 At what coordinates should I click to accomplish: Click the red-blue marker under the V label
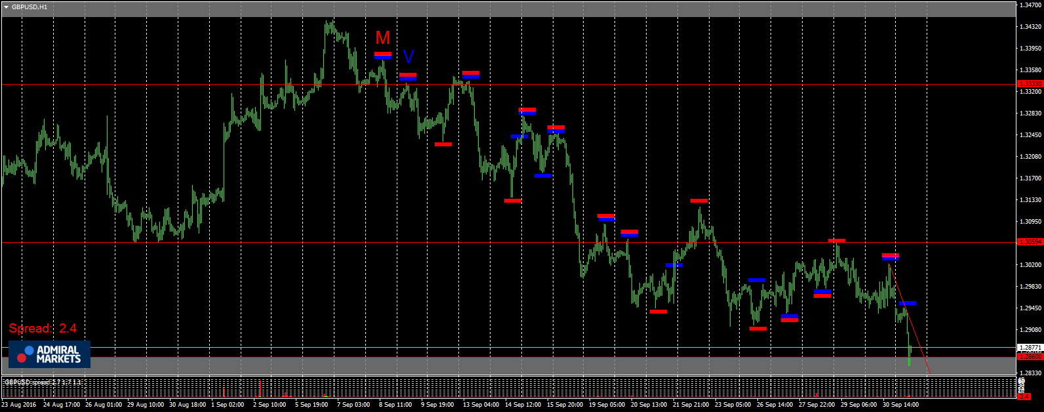[x=408, y=76]
